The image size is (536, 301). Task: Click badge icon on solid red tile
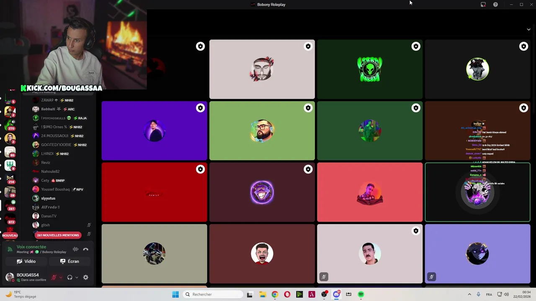coord(200,169)
